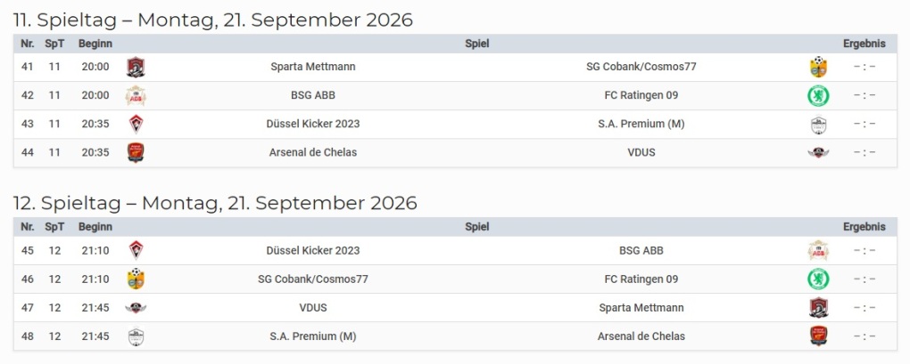Select the 12. Spieltag heading
The height and width of the screenshot is (364, 910).
click(x=215, y=203)
